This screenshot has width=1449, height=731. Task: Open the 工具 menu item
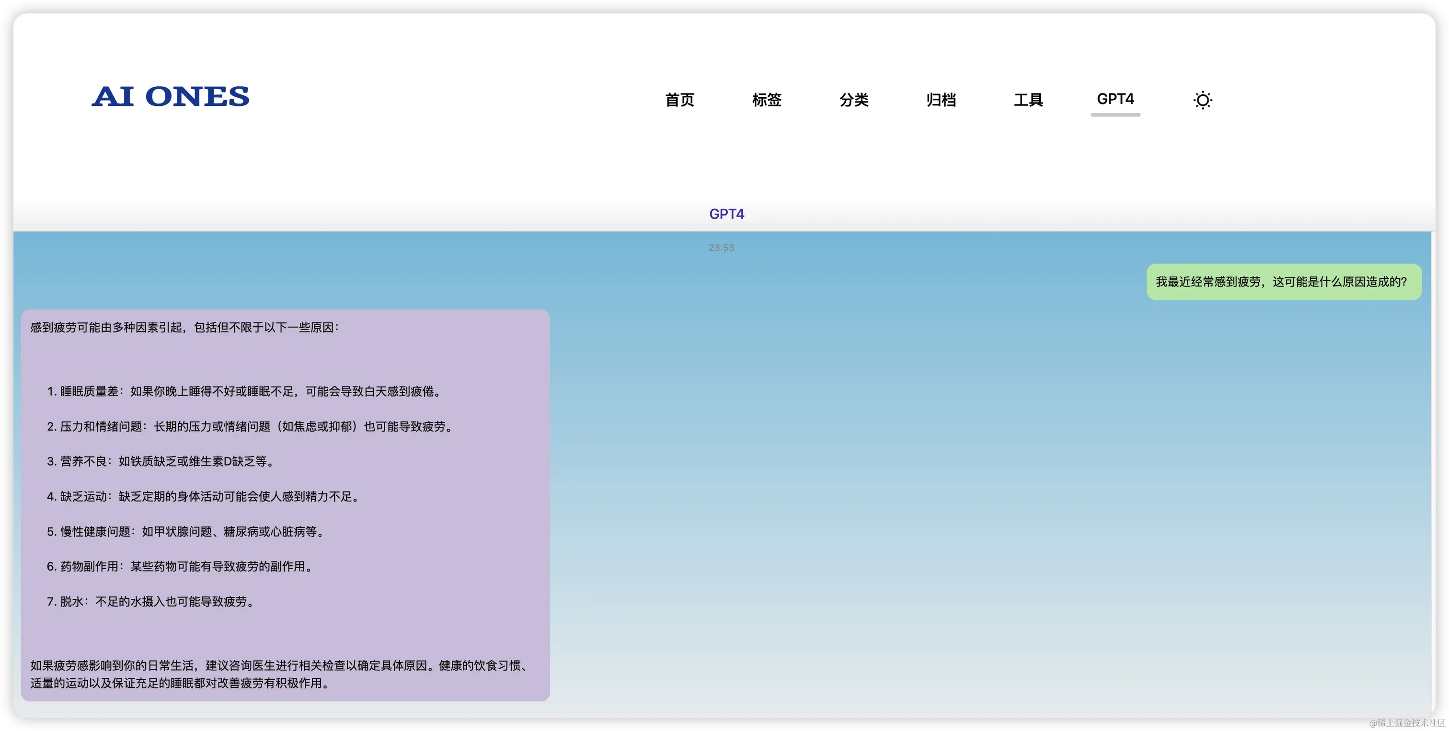click(1028, 100)
